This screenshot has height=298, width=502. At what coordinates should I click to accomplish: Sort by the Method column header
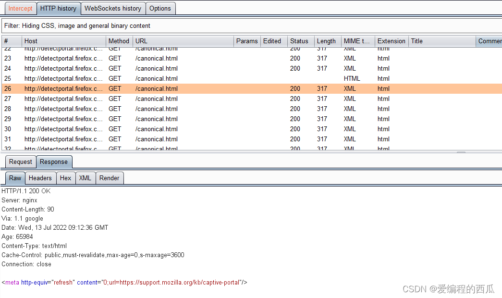coord(119,41)
